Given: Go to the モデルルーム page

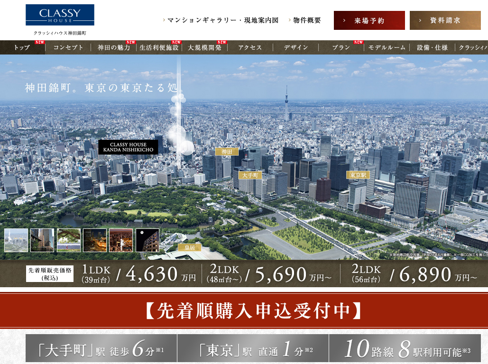Looking at the screenshot, I should [387, 47].
